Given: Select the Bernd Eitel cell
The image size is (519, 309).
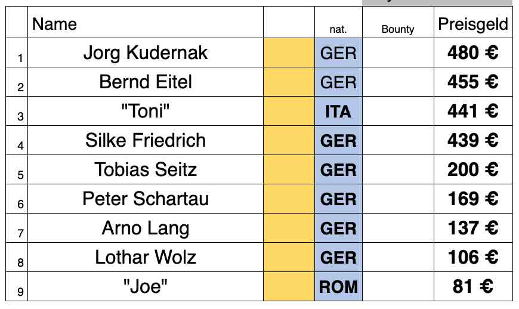Looking at the screenshot, I should (x=146, y=82).
